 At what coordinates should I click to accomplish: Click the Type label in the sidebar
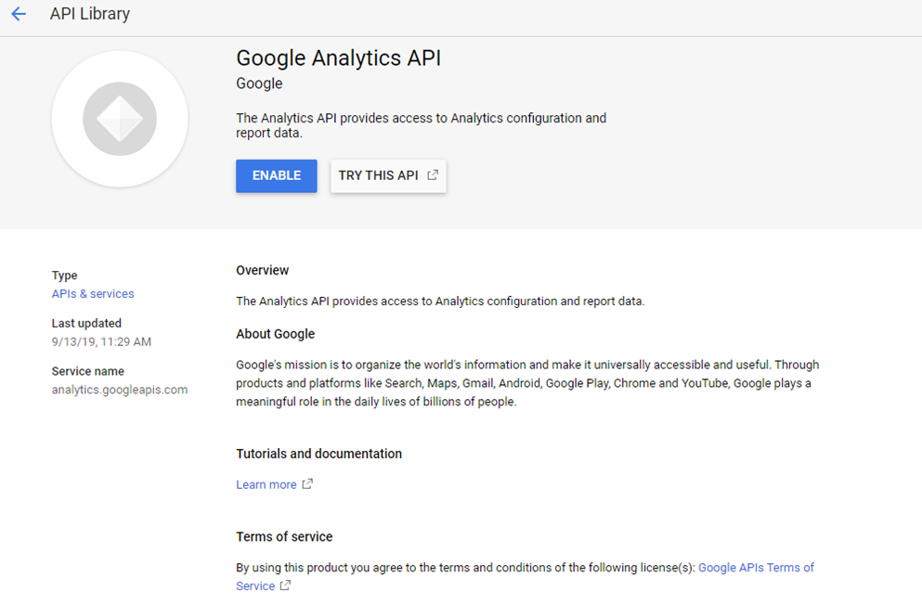(65, 276)
